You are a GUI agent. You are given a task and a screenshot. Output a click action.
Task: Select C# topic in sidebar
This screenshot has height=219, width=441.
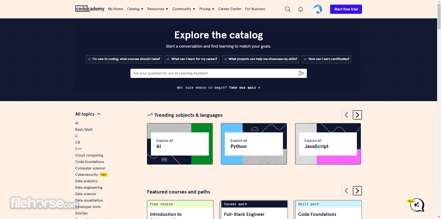click(77, 142)
